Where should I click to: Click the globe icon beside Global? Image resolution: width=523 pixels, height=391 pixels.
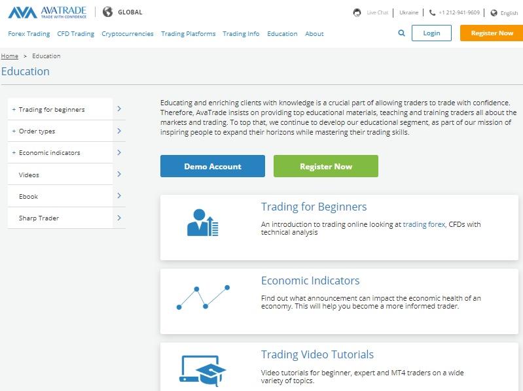(x=108, y=12)
